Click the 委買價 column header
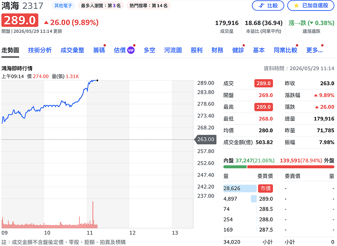Viewport: 337px width, 246px height. click(265, 176)
